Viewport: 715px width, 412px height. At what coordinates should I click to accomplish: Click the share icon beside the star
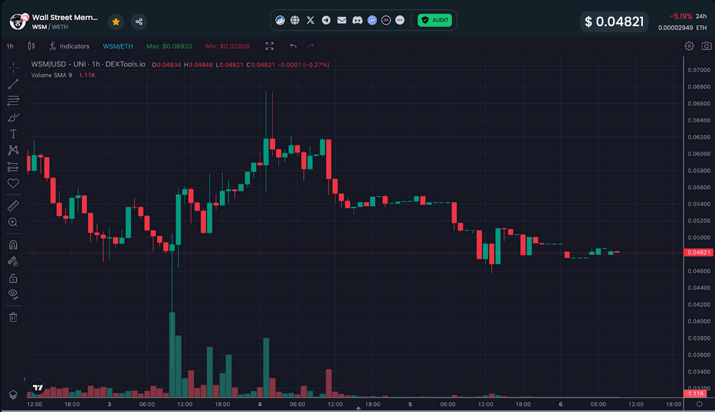(x=139, y=21)
